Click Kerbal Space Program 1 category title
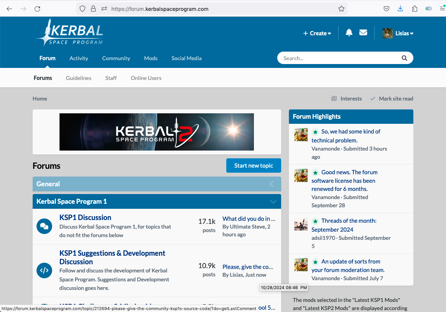 click(x=72, y=201)
